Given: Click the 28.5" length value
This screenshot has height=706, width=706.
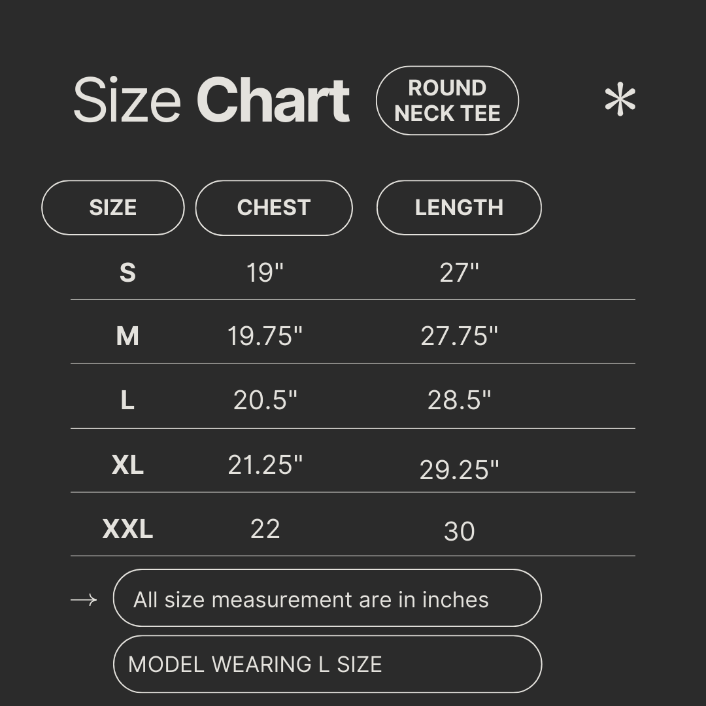Looking at the screenshot, I should (459, 400).
